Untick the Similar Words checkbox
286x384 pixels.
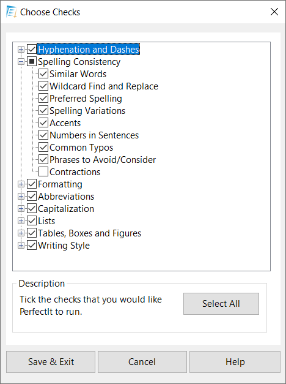tap(43, 74)
